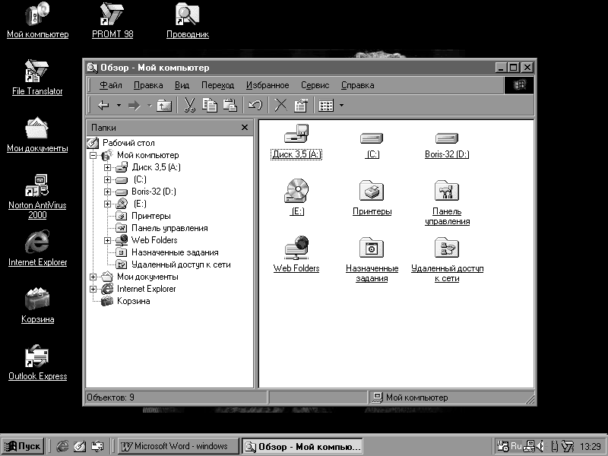
Task: Click the Пуск start button
Action: point(23,446)
